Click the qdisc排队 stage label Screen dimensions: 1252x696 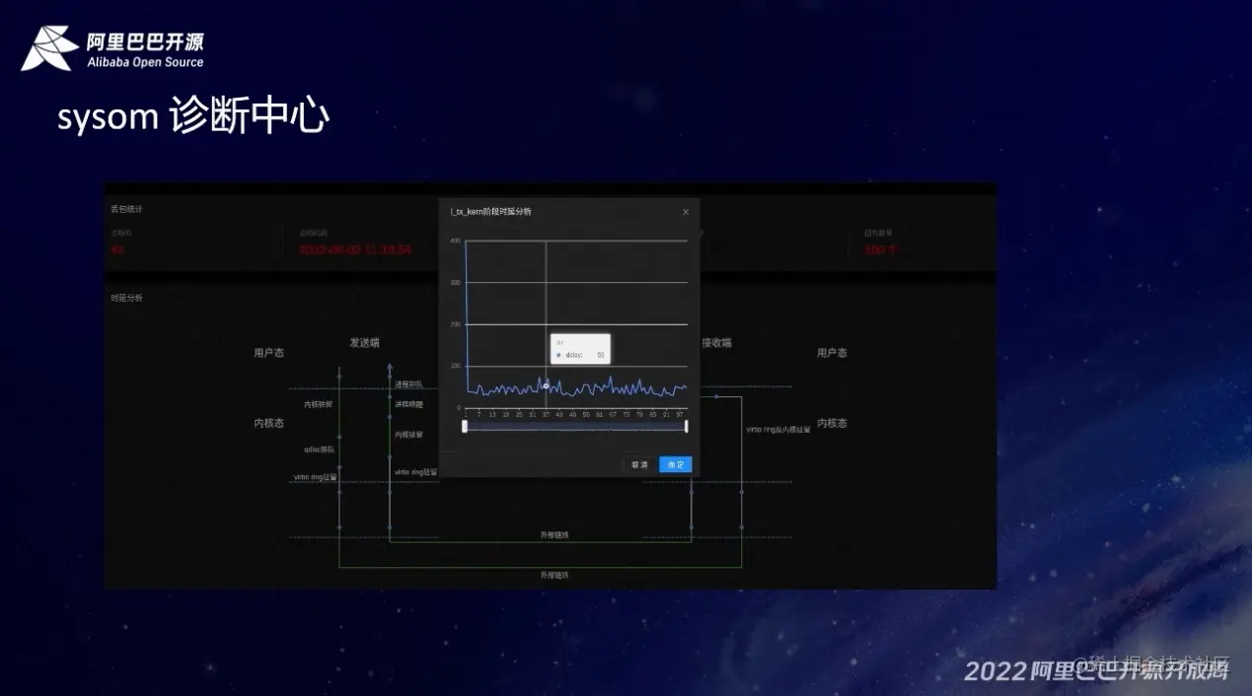tap(320, 450)
